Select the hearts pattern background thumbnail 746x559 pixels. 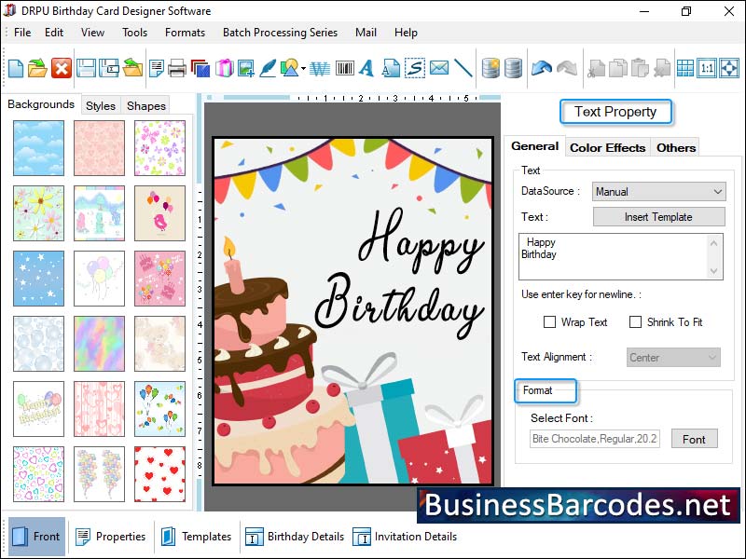[159, 474]
